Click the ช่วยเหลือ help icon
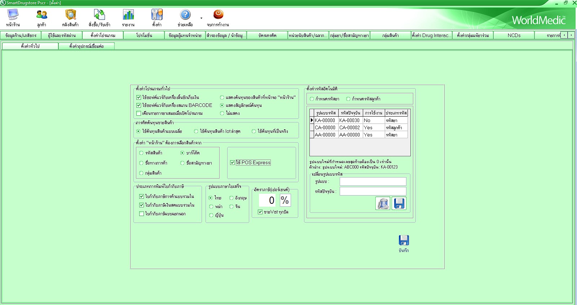 coord(185,15)
